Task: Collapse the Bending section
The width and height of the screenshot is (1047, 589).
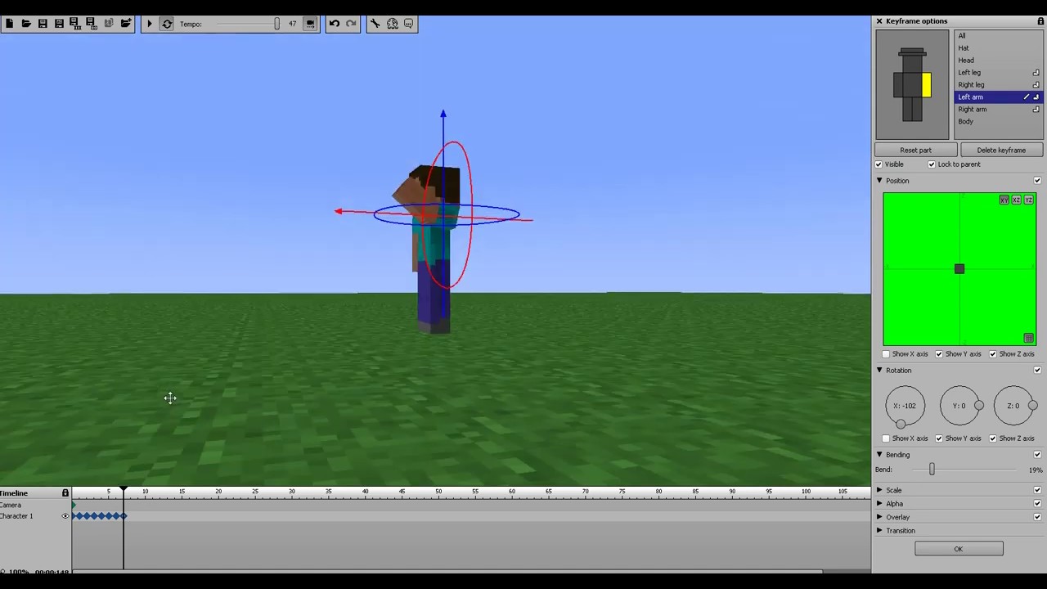Action: click(x=880, y=455)
